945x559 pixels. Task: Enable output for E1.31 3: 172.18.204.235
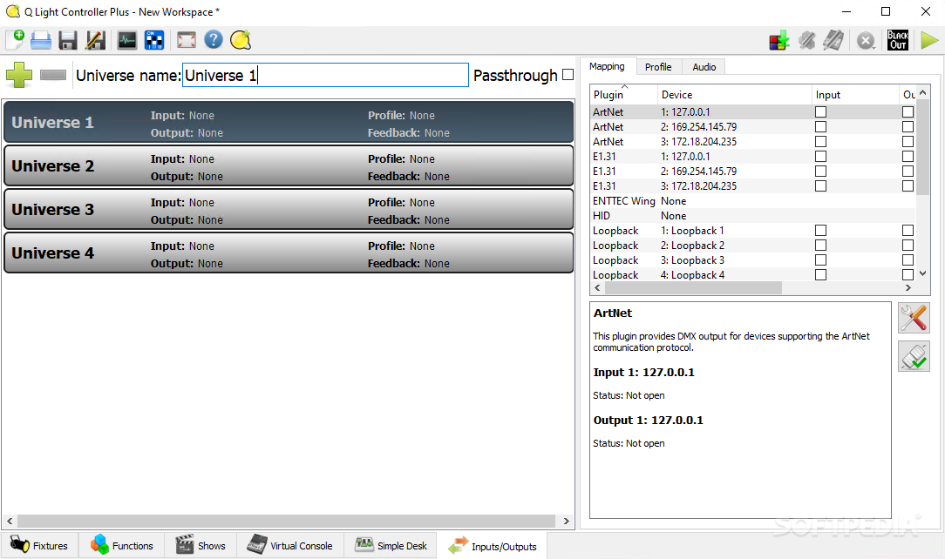[x=908, y=186]
